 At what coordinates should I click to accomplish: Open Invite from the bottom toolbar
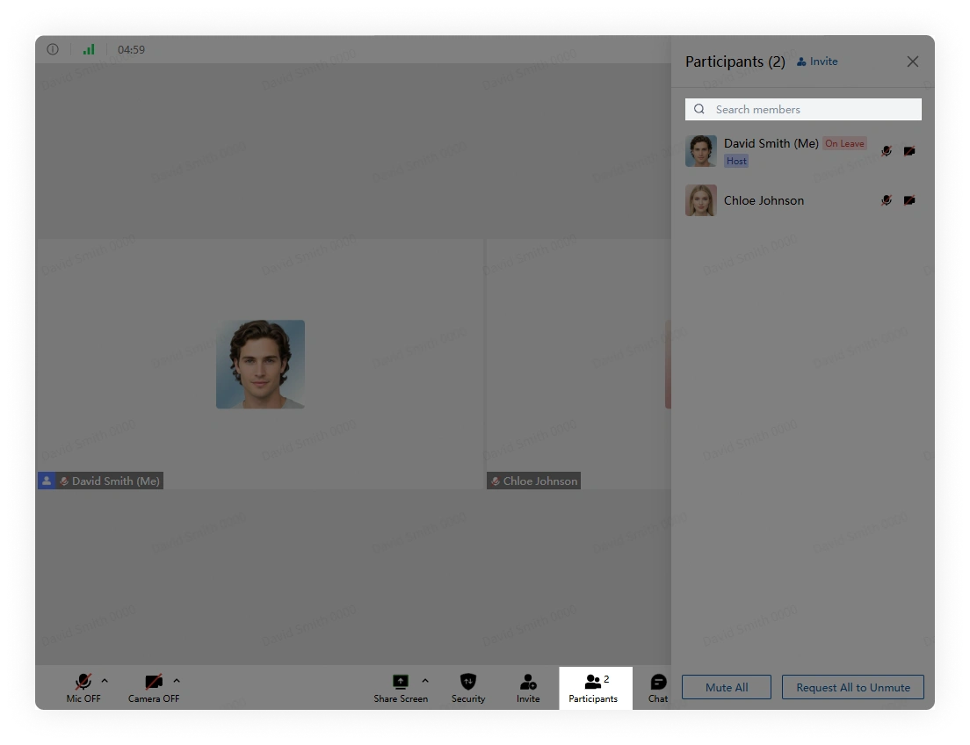(x=528, y=688)
